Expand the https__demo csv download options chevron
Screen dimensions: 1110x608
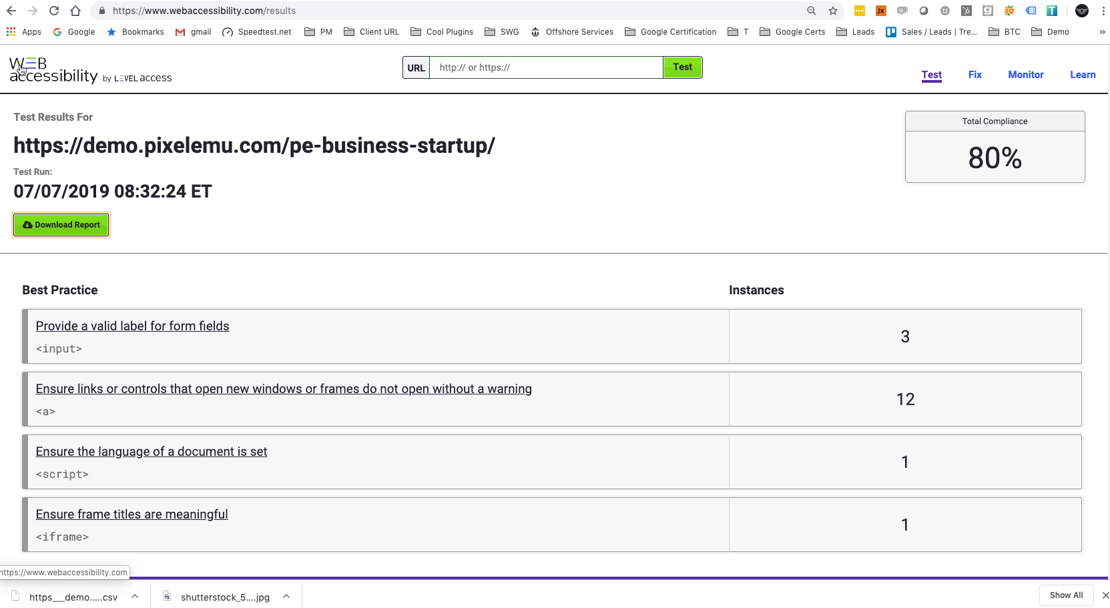coord(134,596)
